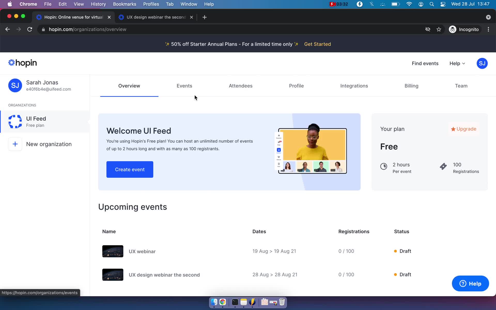Expand the Help dropdown in header
The image size is (496, 310).
point(457,64)
